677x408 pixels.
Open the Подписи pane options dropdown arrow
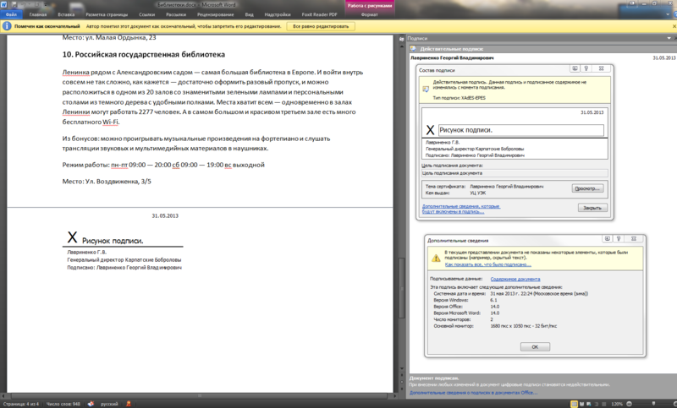tap(669, 38)
